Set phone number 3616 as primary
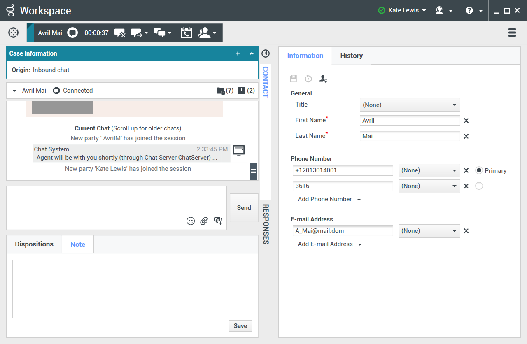Screen dimensions: 527x344 click(479, 186)
